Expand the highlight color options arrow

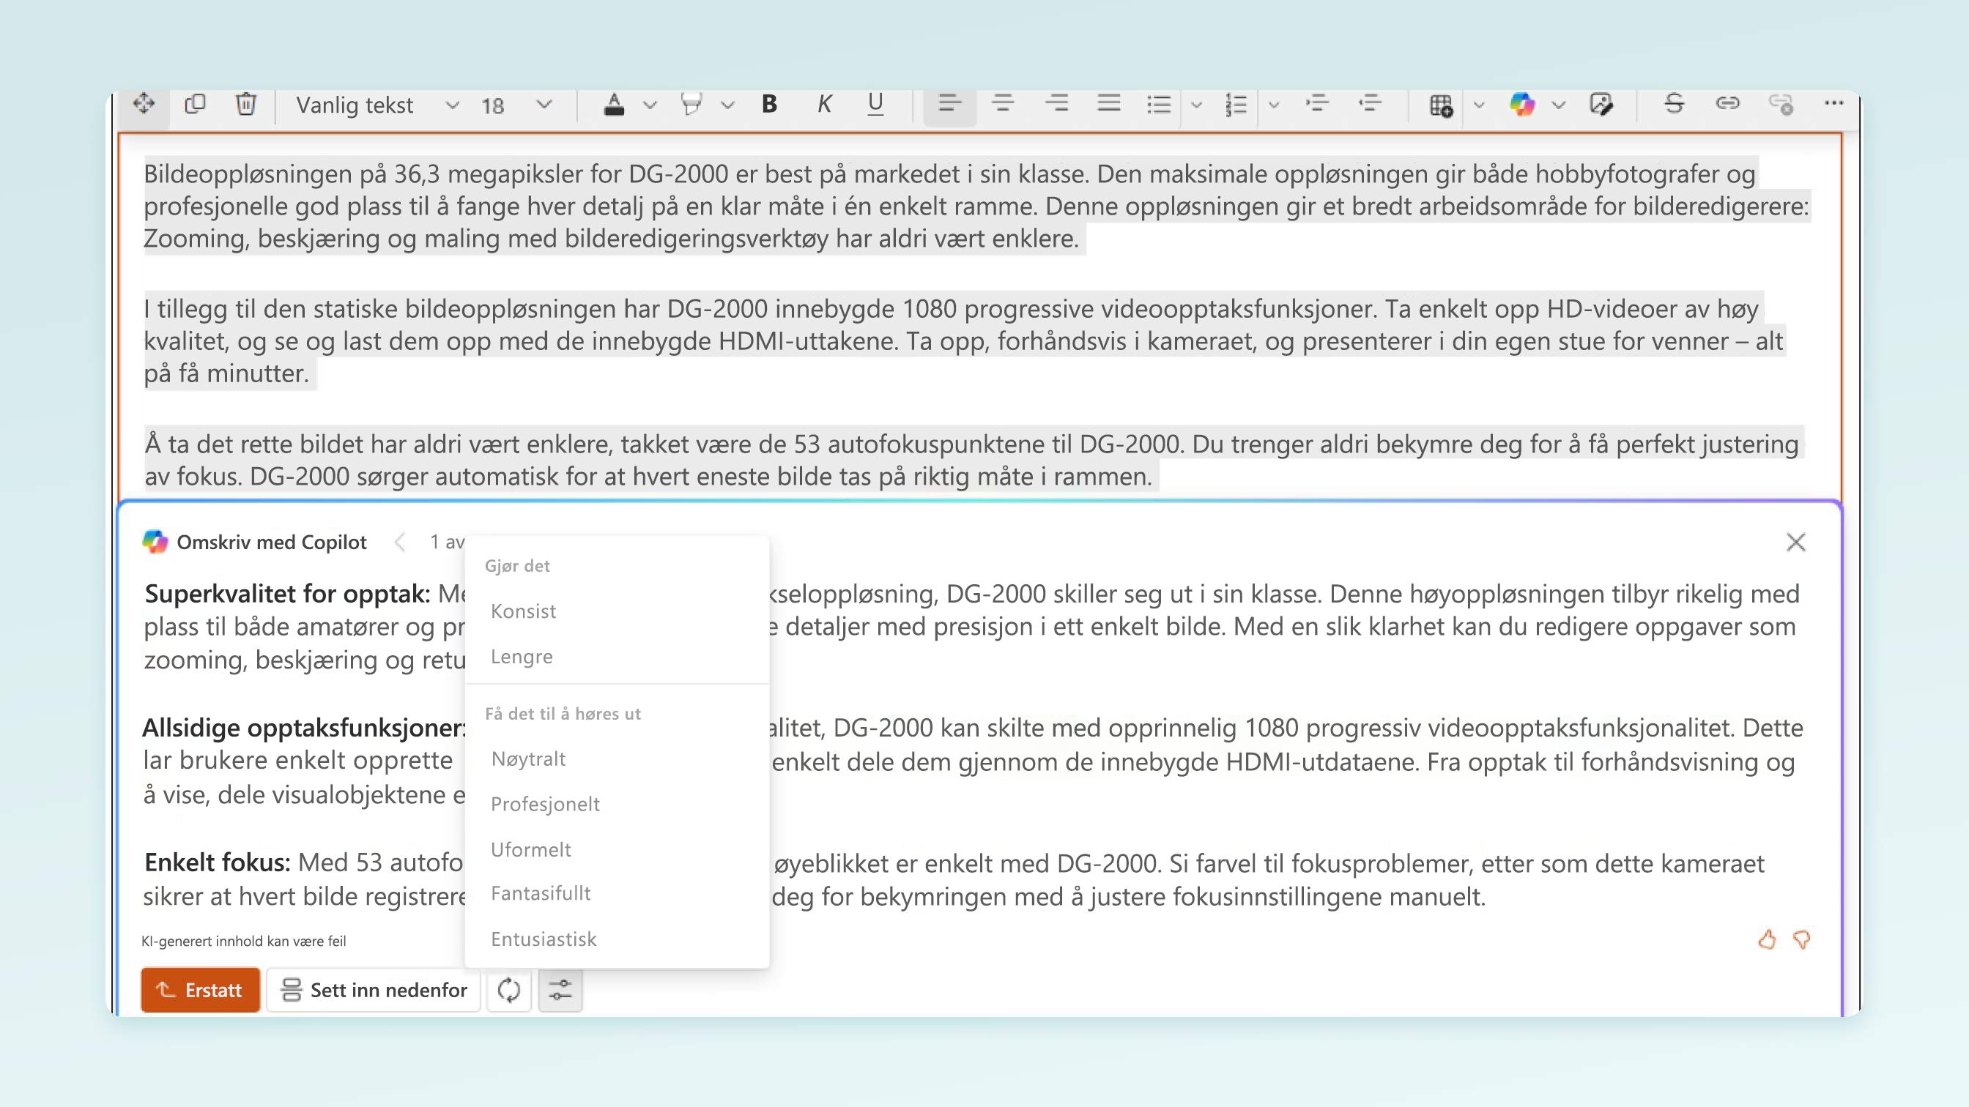point(727,105)
